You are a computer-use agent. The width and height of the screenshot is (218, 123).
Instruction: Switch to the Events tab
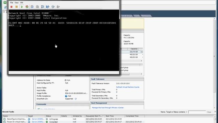pos(137,16)
